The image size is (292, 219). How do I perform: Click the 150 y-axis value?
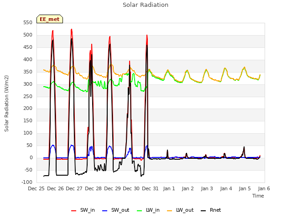(28, 120)
